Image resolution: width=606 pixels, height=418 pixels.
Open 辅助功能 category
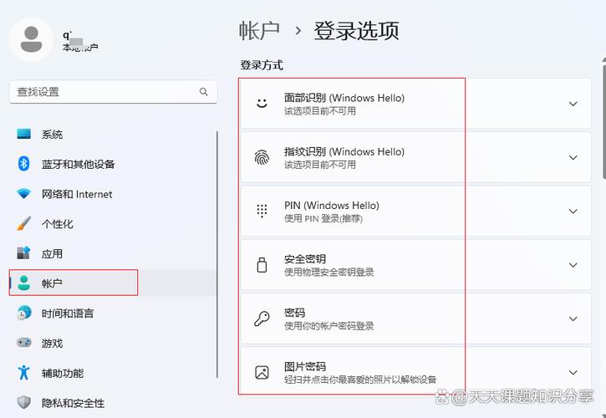113,373
